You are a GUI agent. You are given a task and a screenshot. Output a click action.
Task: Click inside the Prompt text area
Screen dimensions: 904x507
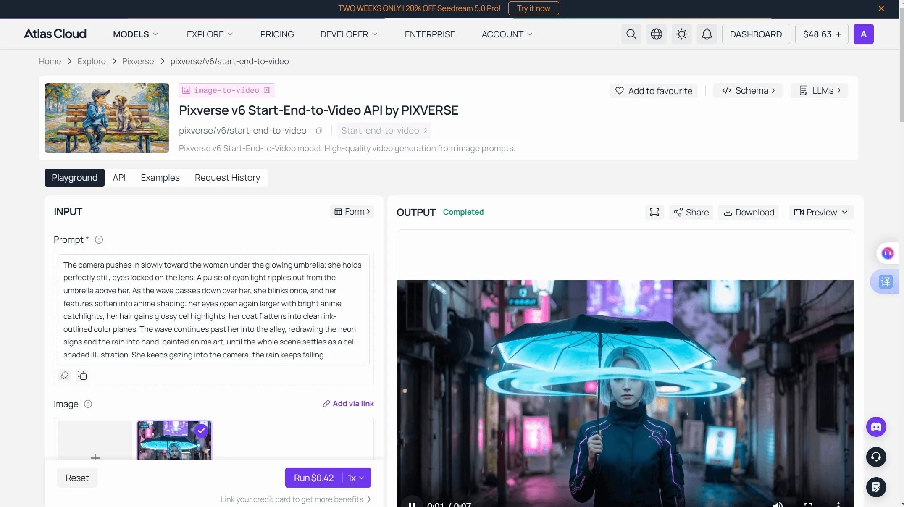coord(213,310)
